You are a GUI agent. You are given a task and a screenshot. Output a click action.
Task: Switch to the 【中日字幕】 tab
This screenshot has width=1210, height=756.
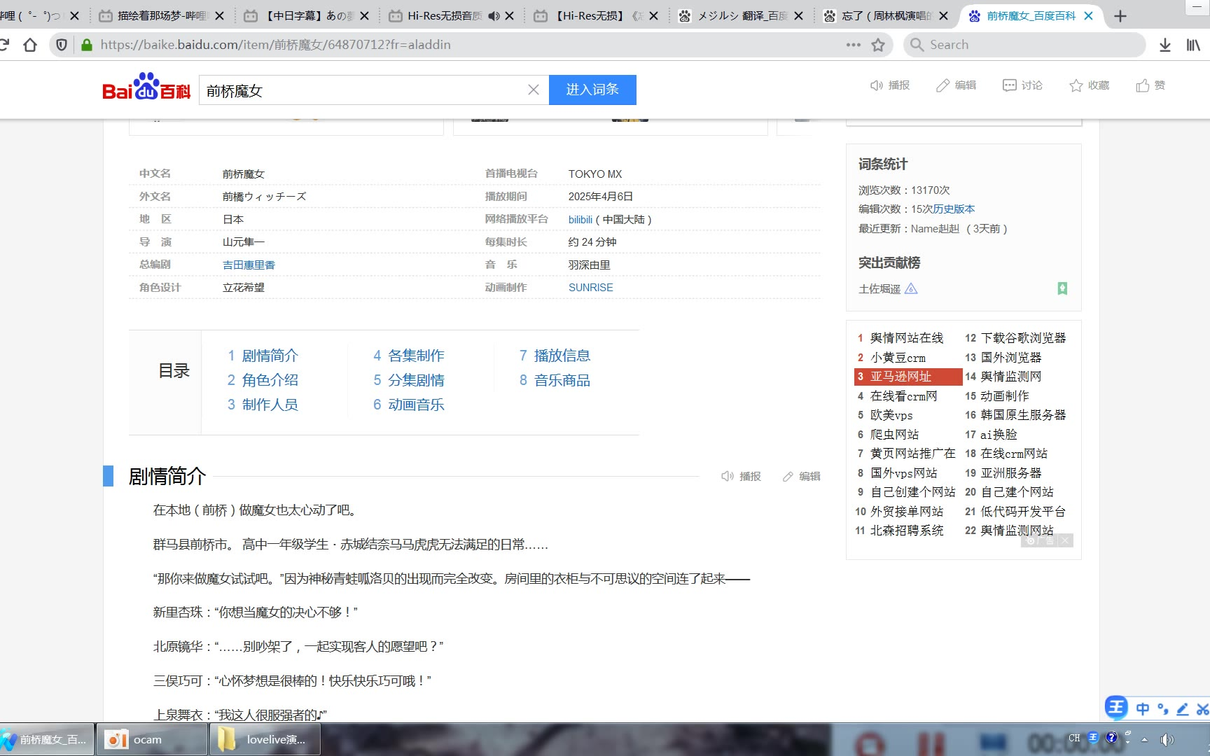click(306, 15)
